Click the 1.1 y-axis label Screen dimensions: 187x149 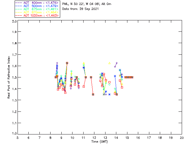tap(14, 123)
